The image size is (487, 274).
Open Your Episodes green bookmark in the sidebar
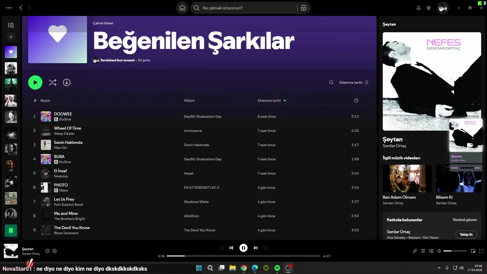click(11, 230)
